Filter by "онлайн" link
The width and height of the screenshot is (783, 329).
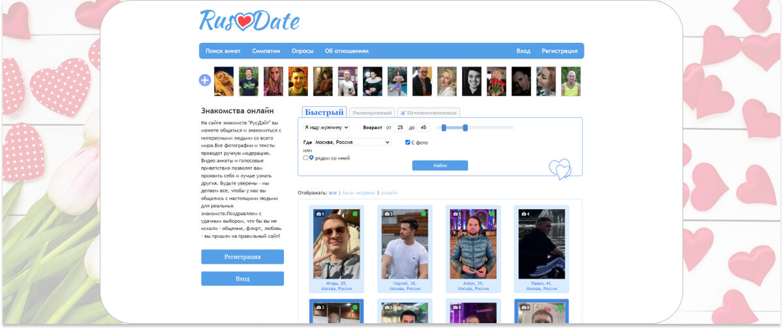390,193
